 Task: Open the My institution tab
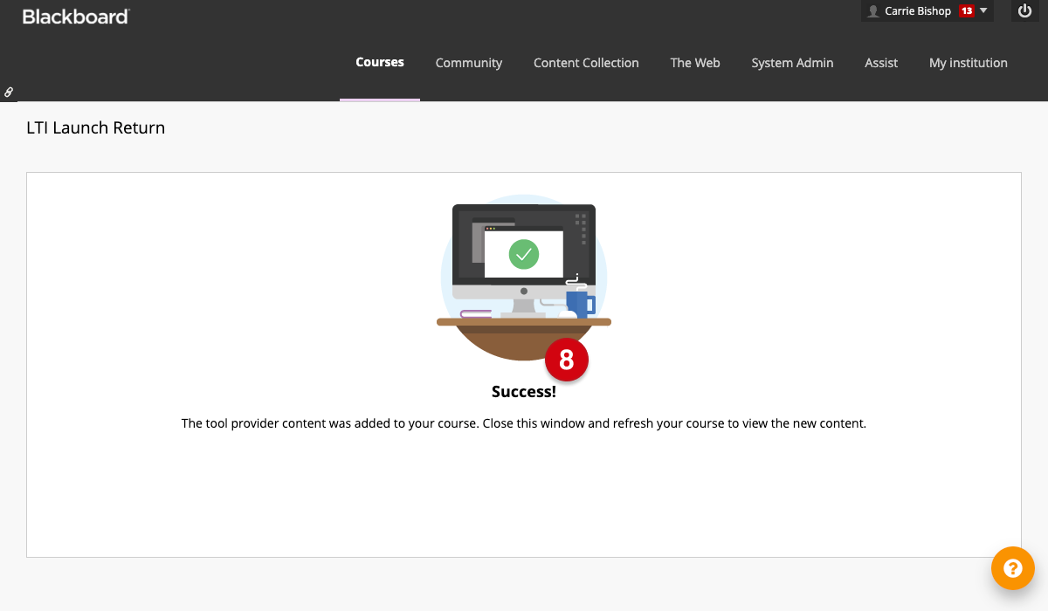(x=969, y=63)
